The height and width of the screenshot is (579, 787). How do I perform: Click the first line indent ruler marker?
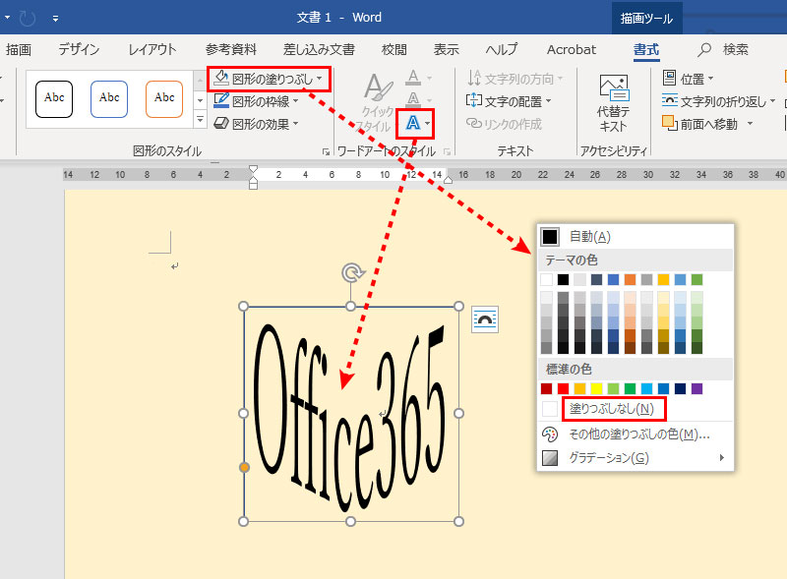pyautogui.click(x=254, y=169)
